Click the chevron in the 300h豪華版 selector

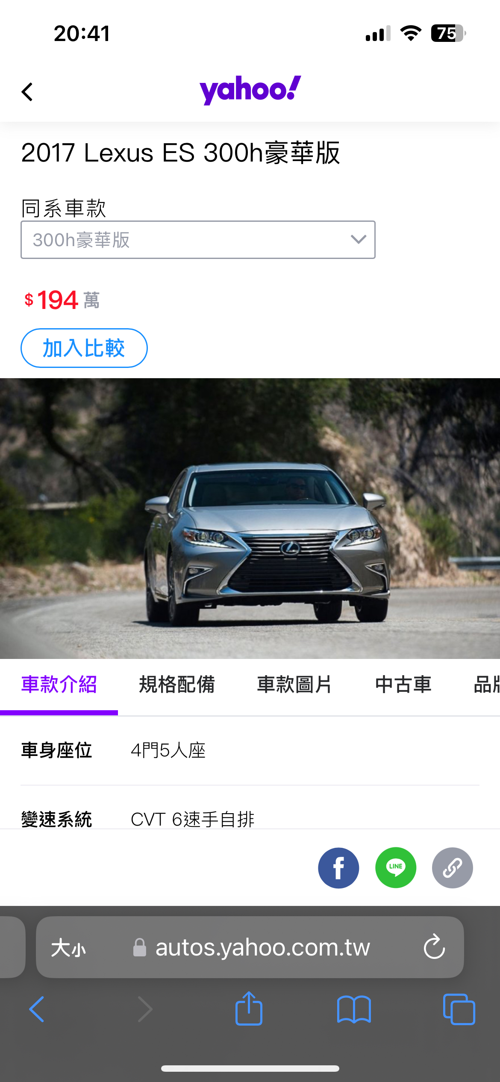[x=358, y=239]
